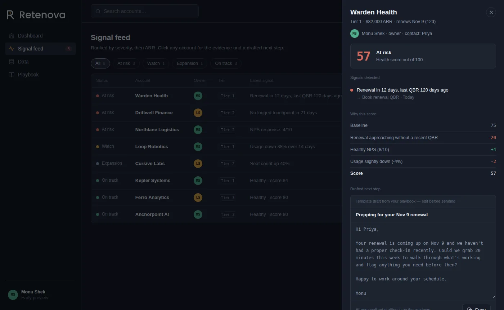The image size is (504, 310).
Task: Click the 'Renewal approaching without a recent QBR' row
Action: point(423,138)
